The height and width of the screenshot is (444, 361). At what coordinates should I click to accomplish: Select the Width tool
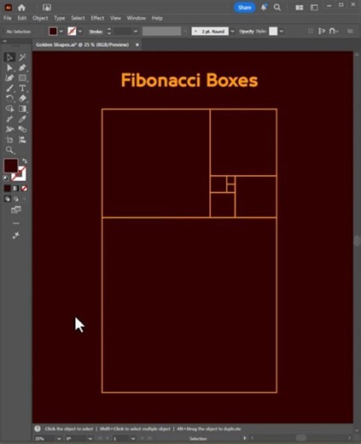[x=9, y=119]
